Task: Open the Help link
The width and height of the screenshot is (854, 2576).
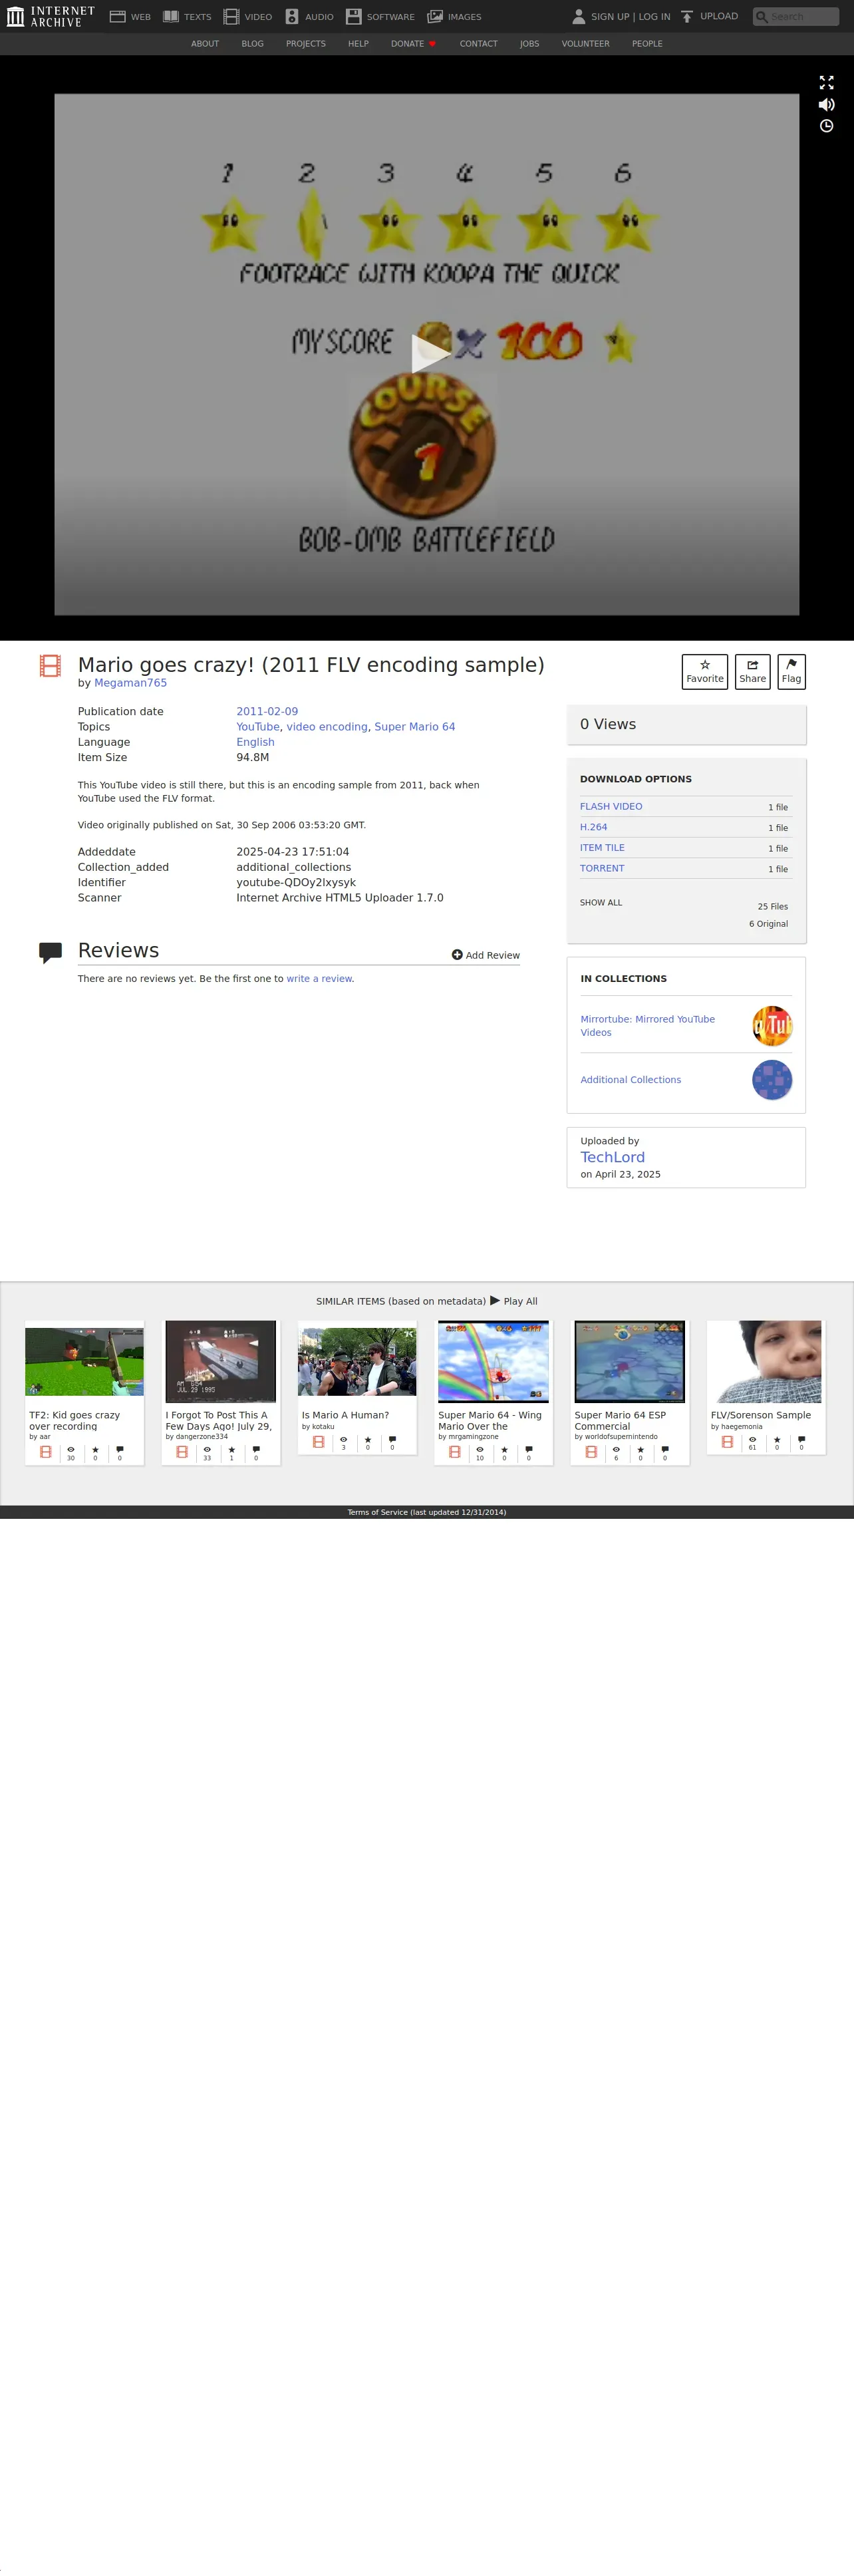Action: point(358,44)
